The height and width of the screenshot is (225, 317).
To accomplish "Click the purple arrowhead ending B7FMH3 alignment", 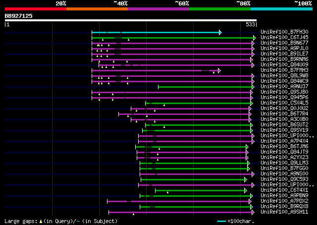I will tap(219, 70).
